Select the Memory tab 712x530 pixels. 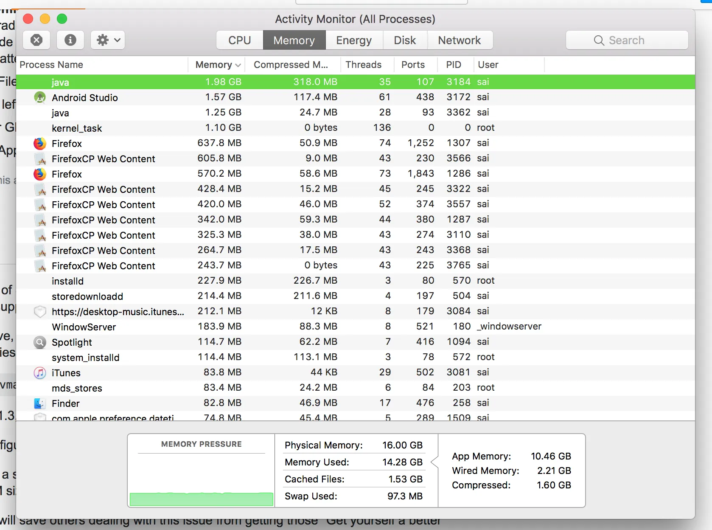click(x=294, y=40)
